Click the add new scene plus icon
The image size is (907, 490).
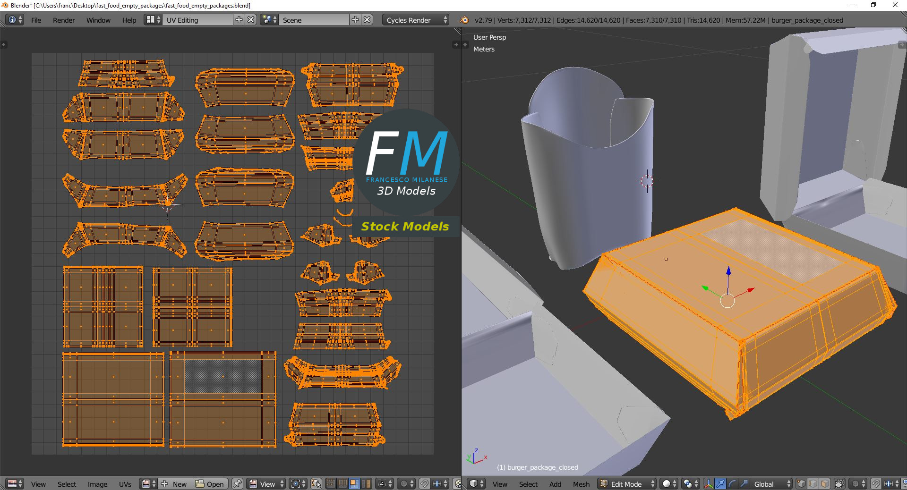(x=355, y=20)
